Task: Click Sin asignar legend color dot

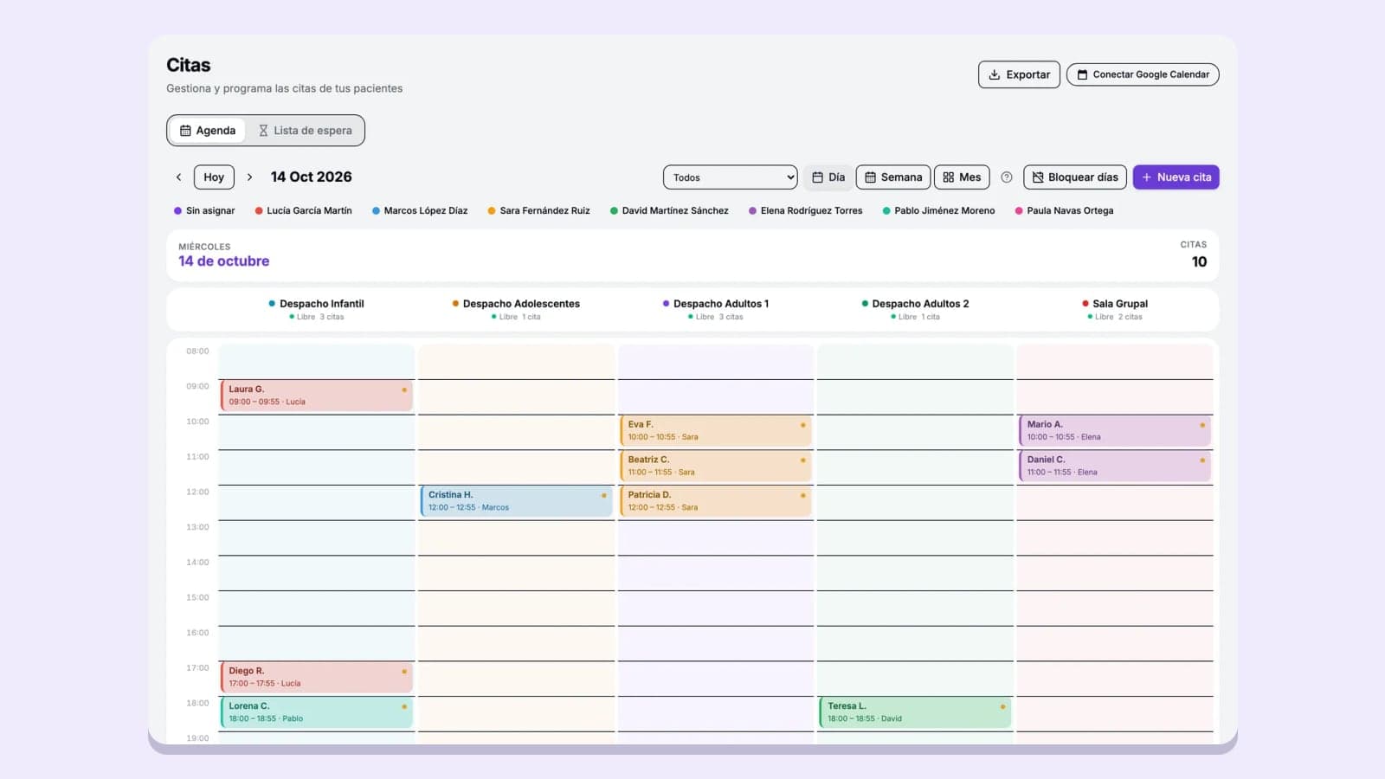Action: tap(177, 210)
